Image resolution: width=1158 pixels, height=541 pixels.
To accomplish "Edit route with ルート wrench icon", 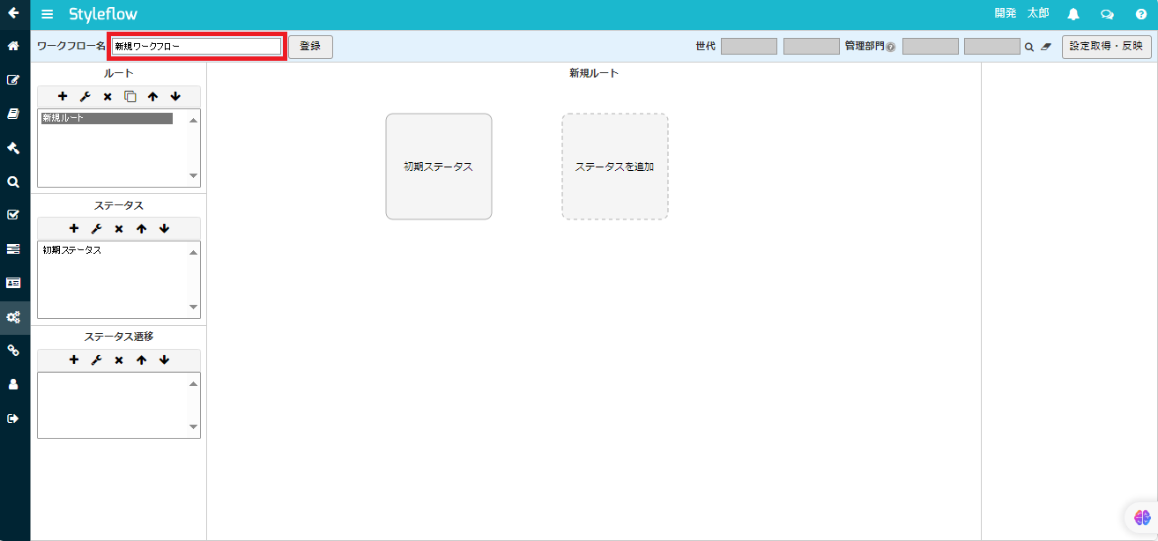I will (85, 96).
